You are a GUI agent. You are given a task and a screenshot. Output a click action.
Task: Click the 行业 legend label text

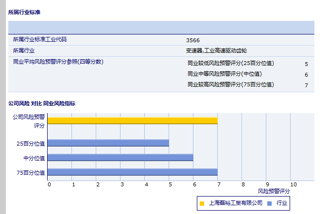point(282,203)
